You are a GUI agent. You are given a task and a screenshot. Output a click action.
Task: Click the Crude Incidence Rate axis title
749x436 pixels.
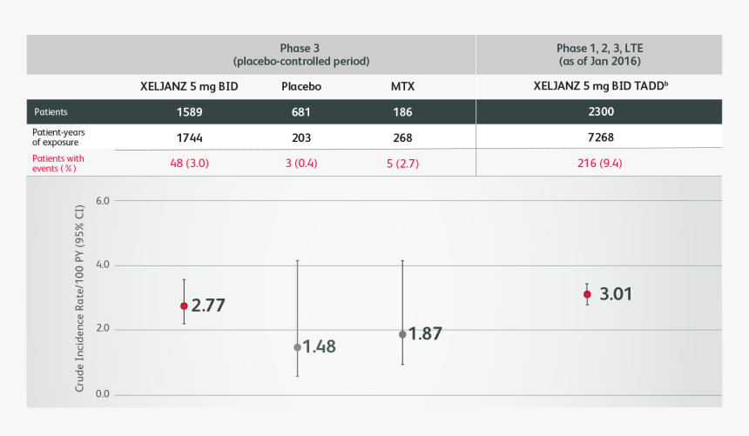coord(79,298)
